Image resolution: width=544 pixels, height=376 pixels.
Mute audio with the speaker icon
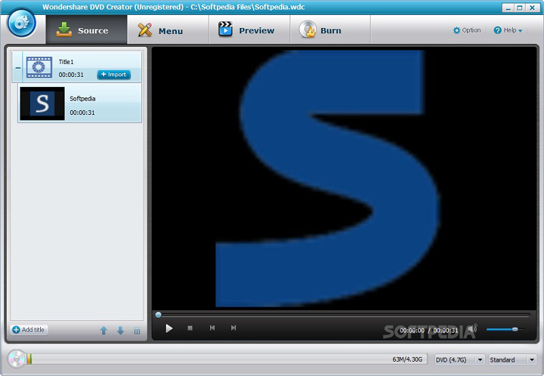click(x=473, y=329)
